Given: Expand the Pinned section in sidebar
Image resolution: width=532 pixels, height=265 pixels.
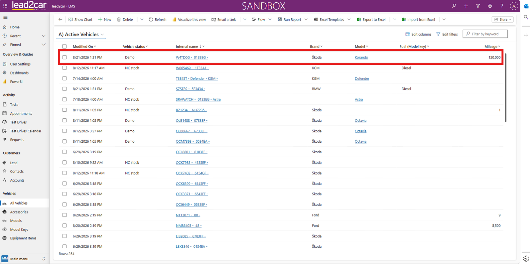Looking at the screenshot, I should pos(44,45).
